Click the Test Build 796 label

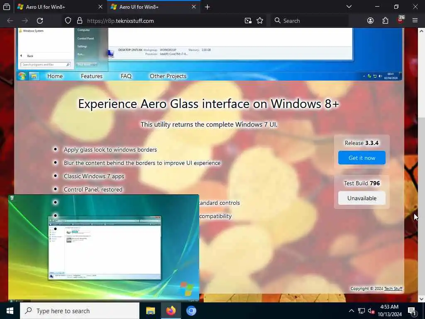click(x=361, y=183)
